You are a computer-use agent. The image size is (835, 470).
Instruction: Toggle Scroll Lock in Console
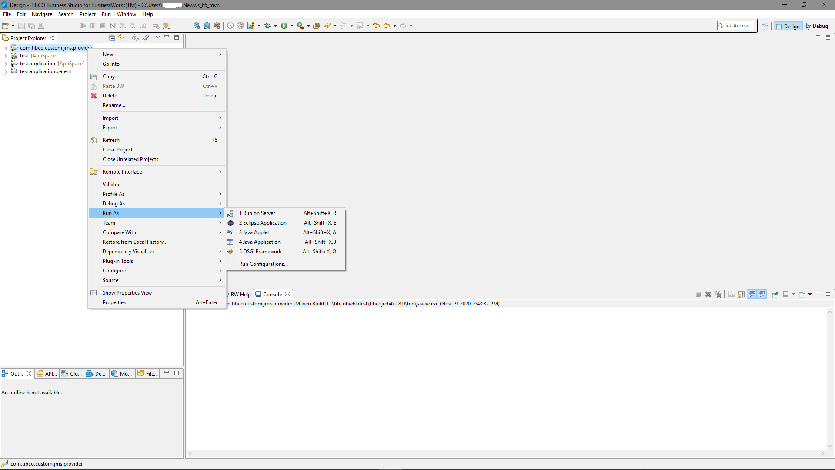[741, 294]
